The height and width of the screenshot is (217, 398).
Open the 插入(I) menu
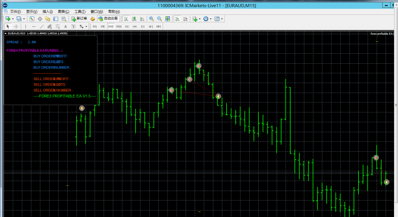click(47, 11)
